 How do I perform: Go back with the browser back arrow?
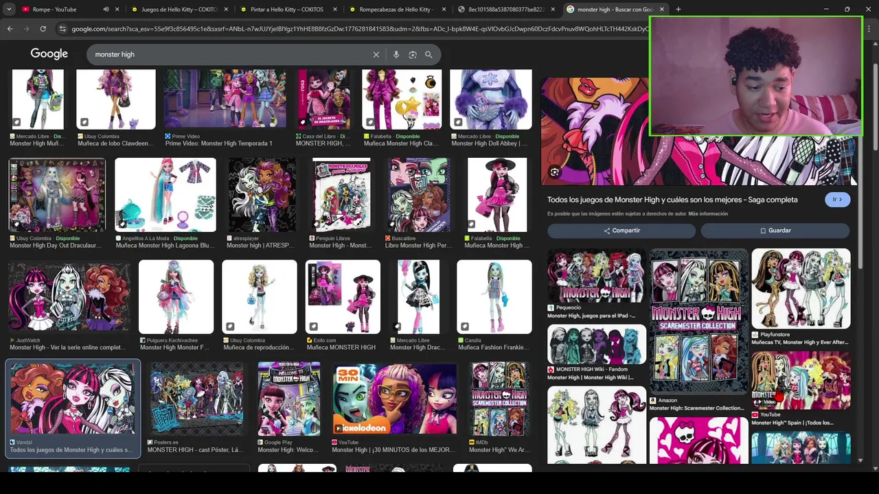pos(10,29)
